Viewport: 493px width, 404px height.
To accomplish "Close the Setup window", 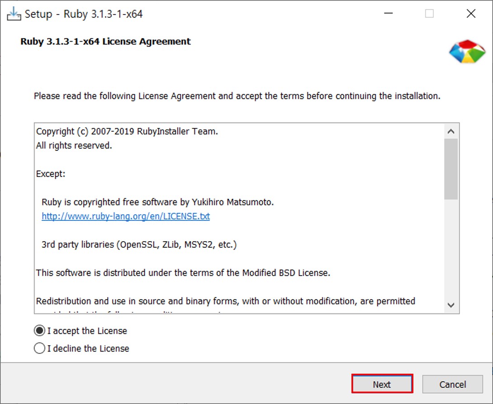I will pos(471,14).
